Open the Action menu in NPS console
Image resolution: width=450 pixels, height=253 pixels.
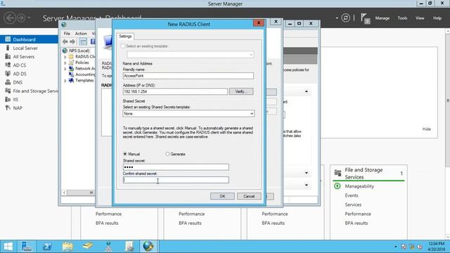point(81,34)
